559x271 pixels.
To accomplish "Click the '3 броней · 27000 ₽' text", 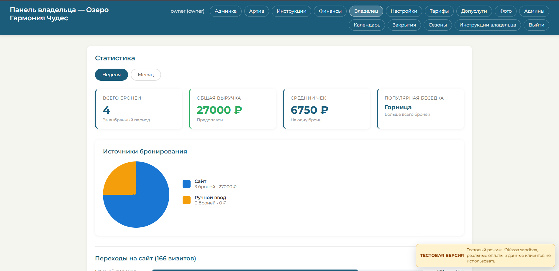I will 215,187.
